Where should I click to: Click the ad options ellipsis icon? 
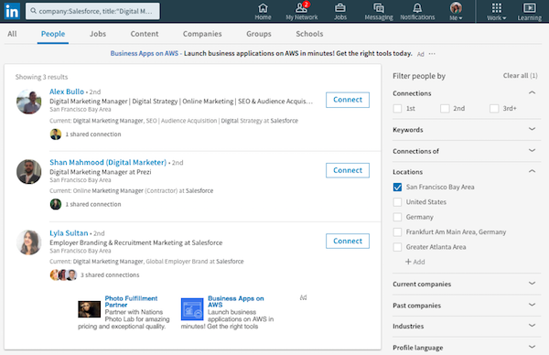point(432,54)
